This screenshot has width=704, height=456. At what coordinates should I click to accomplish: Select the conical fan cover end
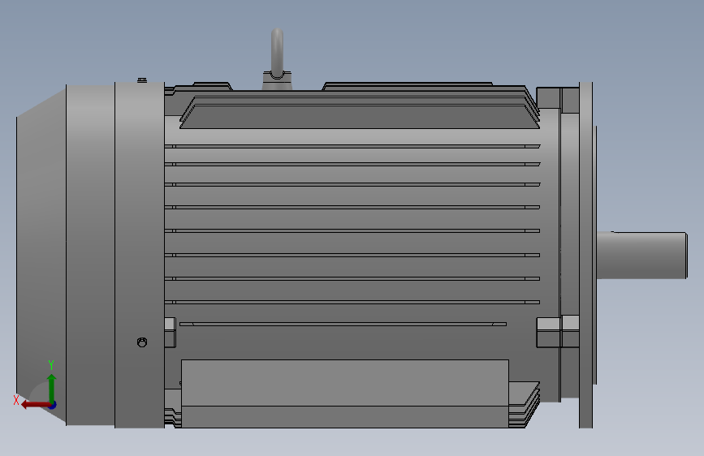coord(41,255)
